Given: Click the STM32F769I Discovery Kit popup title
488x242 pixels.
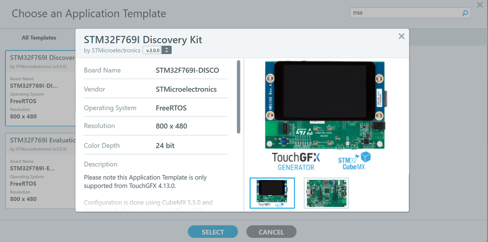Looking at the screenshot, I should [143, 40].
